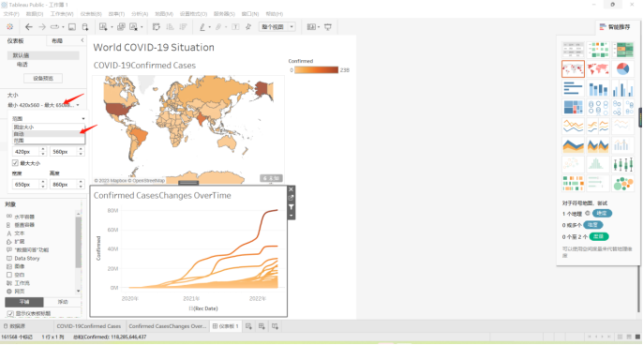The width and height of the screenshot is (643, 345).
Task: Toggle the show dashboard title checkbox
Action: pos(10,313)
